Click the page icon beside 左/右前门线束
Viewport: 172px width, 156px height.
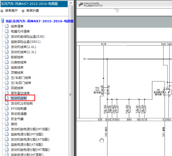[7, 77]
